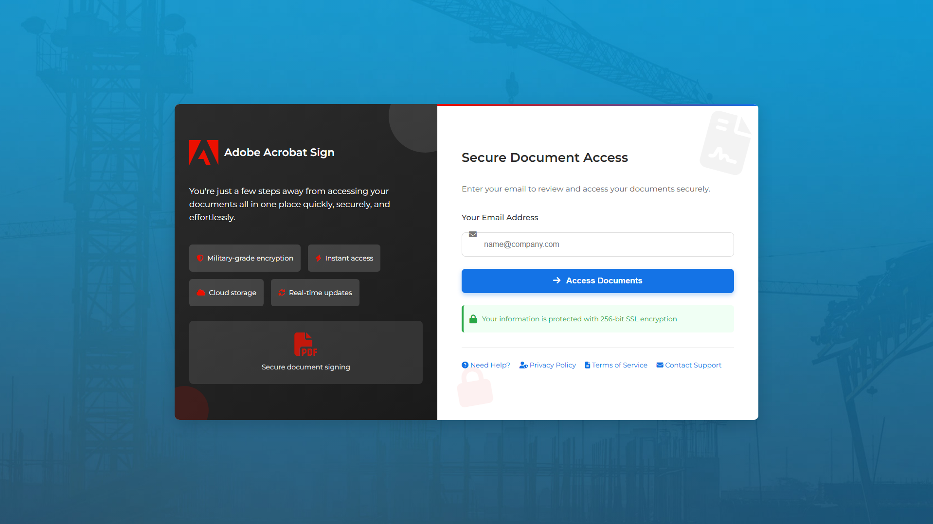
Task: Click the envelope icon in the email field
Action: [x=473, y=234]
